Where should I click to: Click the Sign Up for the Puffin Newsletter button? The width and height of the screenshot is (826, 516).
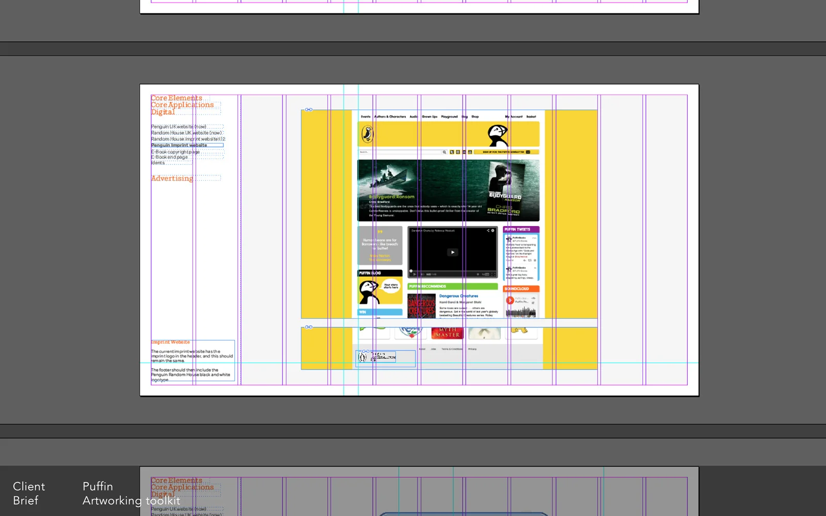(504, 151)
